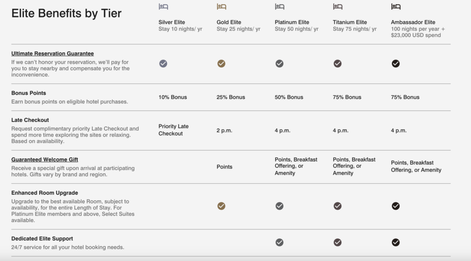Select the Ambassador Elite tier heading
Image resolution: width=471 pixels, height=261 pixels.
(x=413, y=22)
